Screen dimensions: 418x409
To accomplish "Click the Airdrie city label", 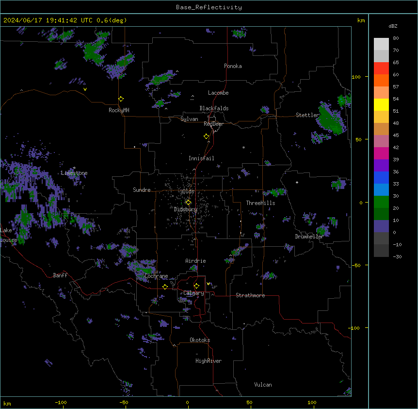I will click(195, 261).
